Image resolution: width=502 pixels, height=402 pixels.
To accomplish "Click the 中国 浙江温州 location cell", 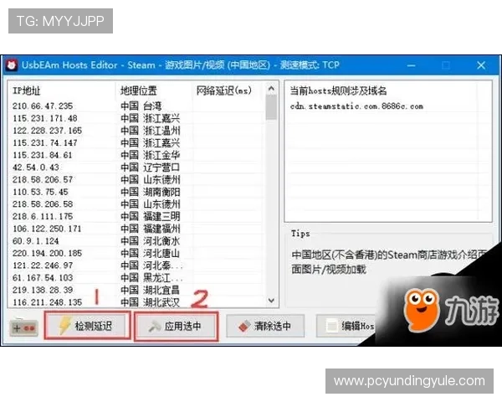I will (150, 131).
